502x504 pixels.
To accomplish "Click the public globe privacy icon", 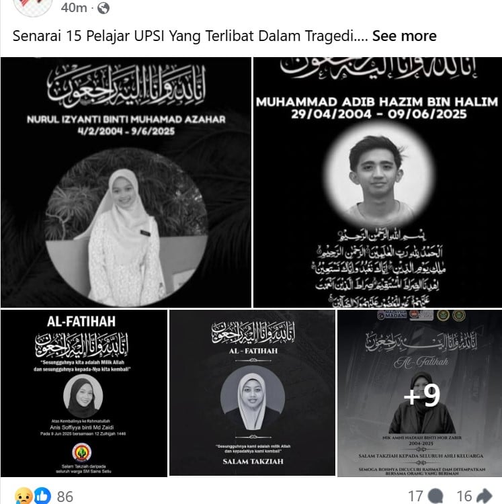I will click(x=103, y=7).
